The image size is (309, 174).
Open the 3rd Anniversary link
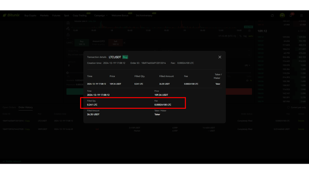click(x=144, y=15)
